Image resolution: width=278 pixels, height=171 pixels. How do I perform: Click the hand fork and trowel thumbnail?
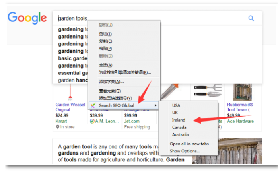pyautogui.click(x=208, y=91)
